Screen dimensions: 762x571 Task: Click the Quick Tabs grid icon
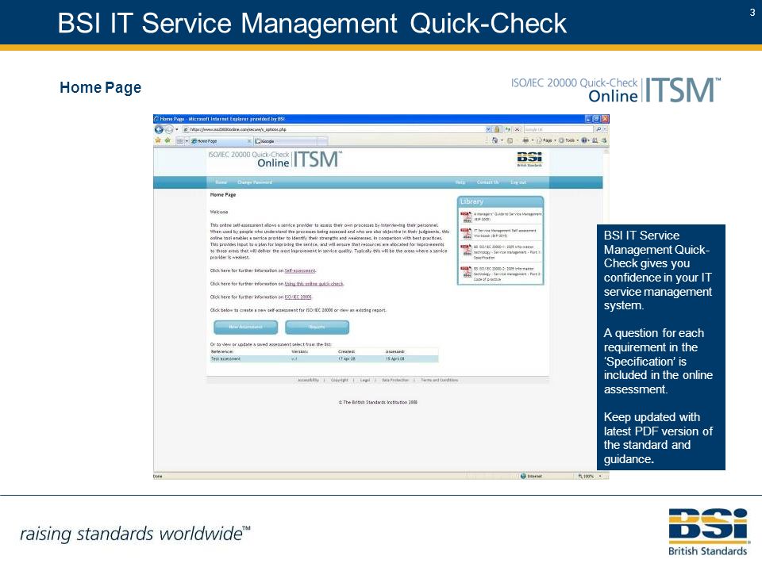[x=180, y=141]
